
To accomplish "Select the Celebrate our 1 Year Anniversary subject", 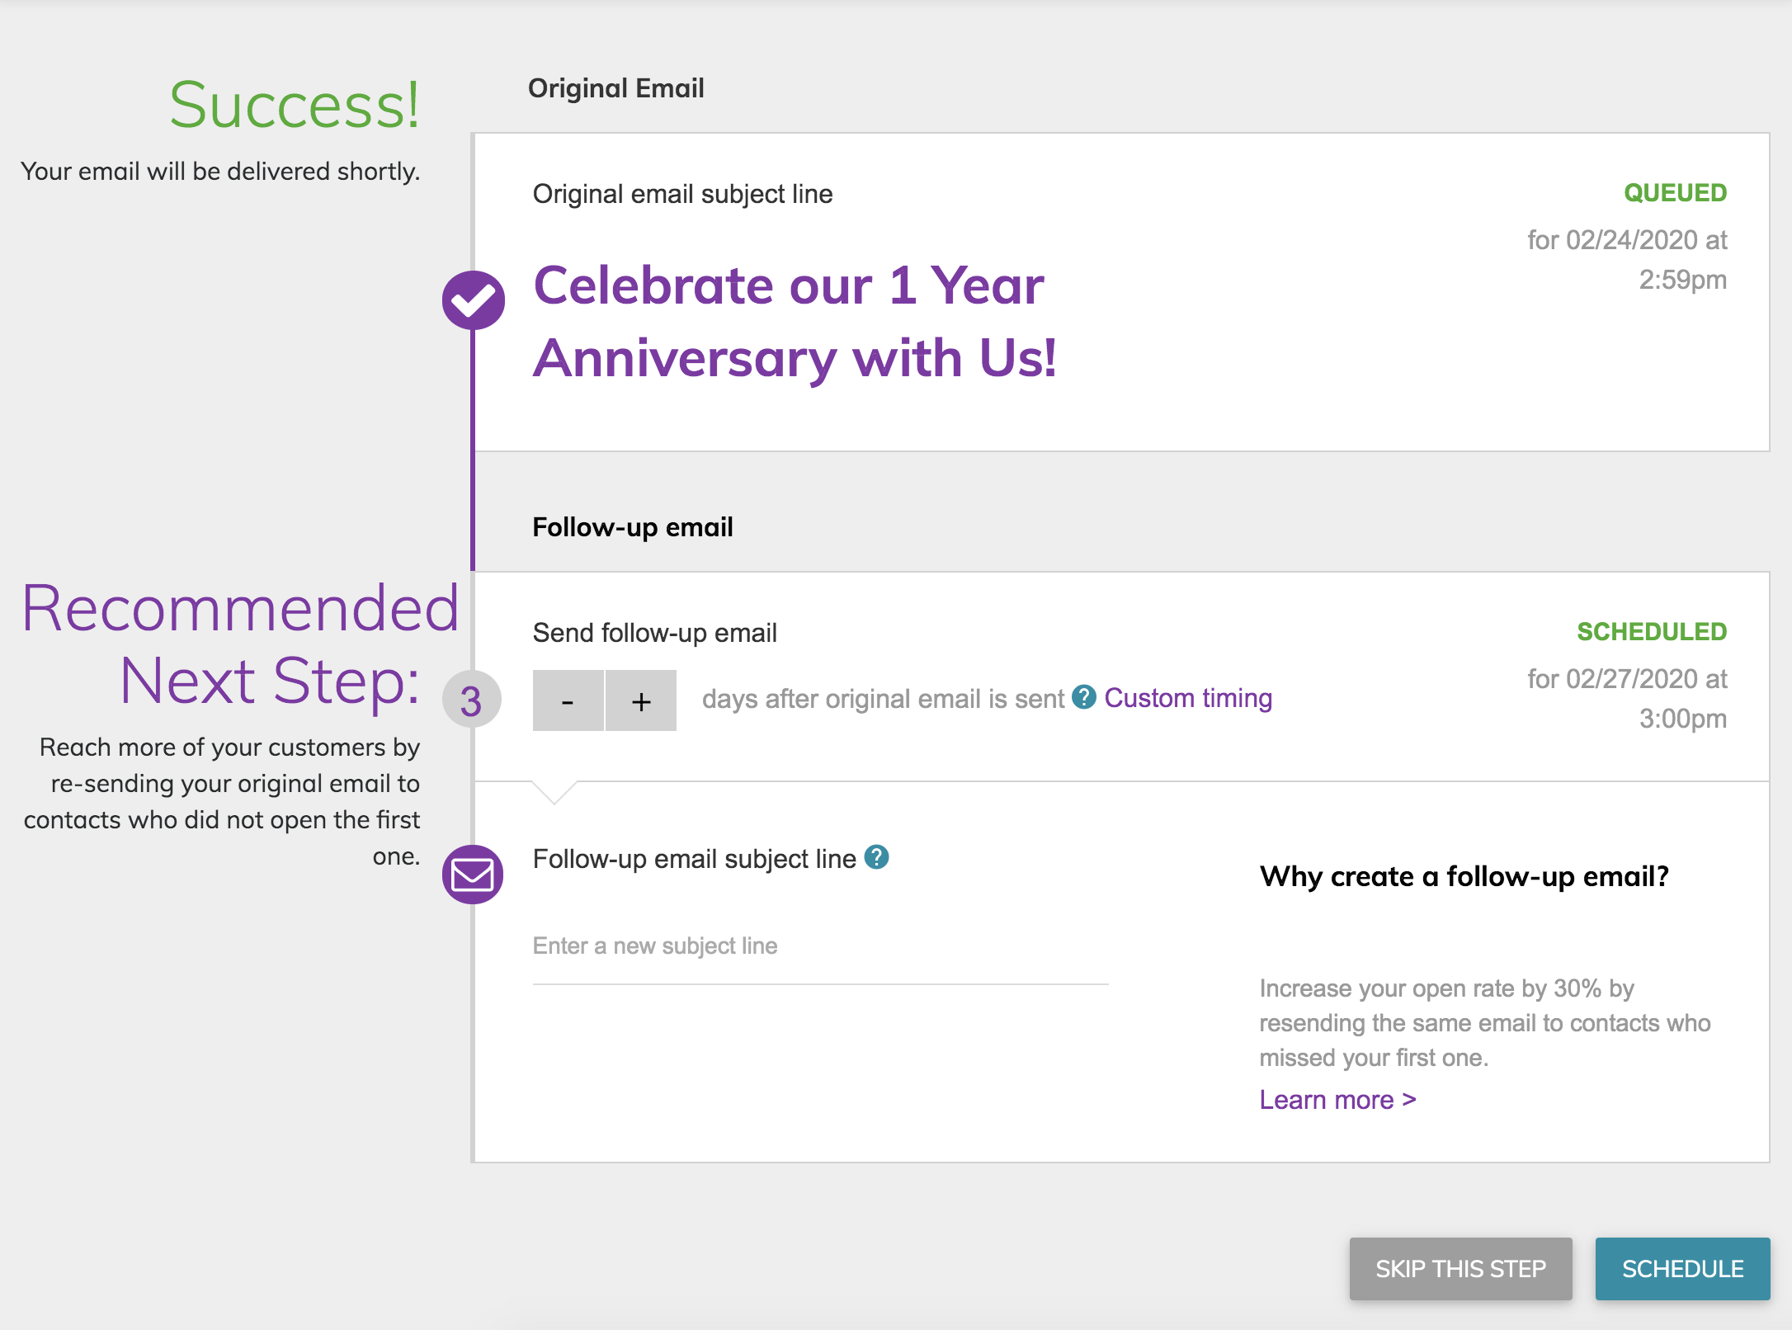I will point(794,322).
